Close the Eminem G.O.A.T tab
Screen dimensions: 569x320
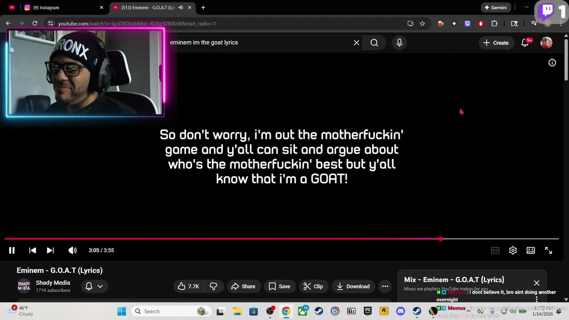tap(190, 8)
